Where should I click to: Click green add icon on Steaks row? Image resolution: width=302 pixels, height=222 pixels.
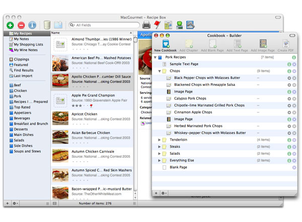click(289, 147)
